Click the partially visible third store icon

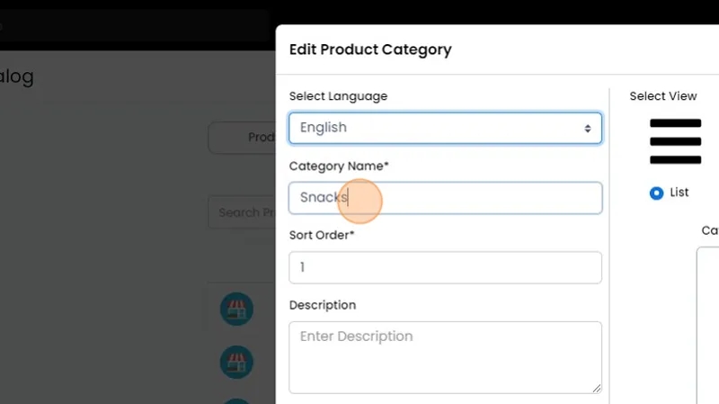236,400
